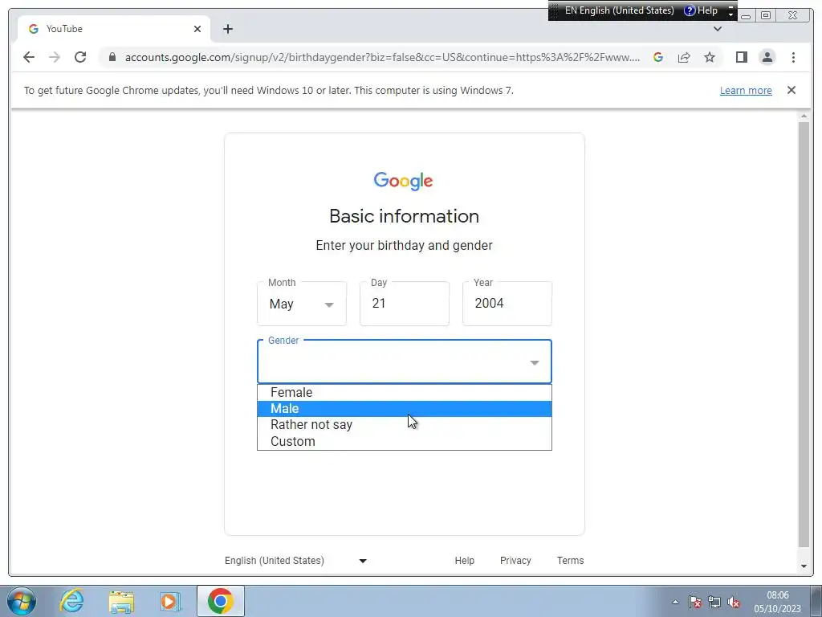This screenshot has width=822, height=617.
Task: Click the Google logo
Action: [x=403, y=181]
